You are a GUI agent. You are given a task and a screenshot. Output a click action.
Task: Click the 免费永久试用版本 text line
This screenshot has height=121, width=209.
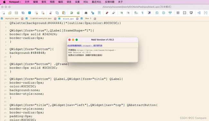coord(85,55)
